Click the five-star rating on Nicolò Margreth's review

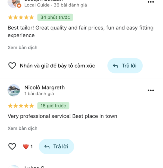coord(21,106)
